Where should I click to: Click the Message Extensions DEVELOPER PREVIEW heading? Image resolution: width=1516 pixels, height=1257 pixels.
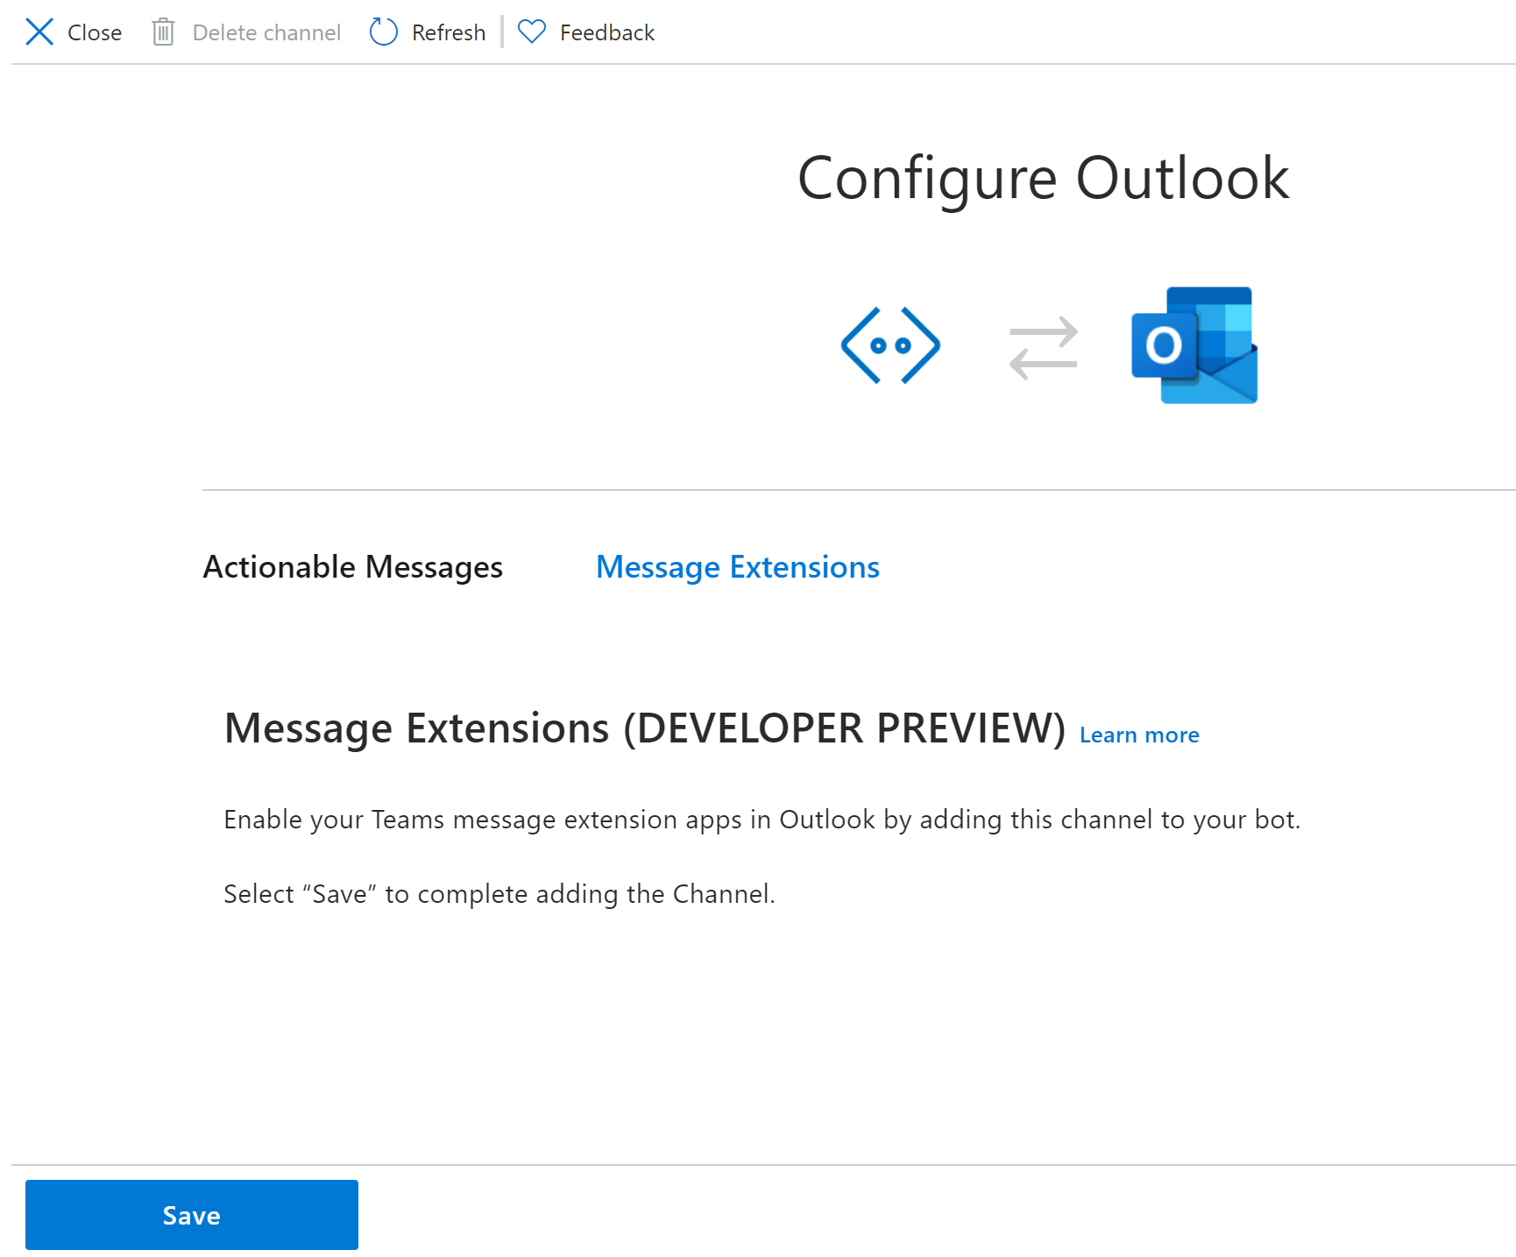644,728
